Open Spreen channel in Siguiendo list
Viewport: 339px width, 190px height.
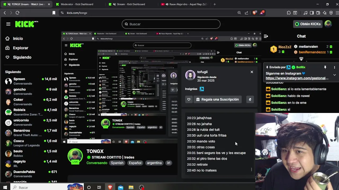[x=31, y=81]
